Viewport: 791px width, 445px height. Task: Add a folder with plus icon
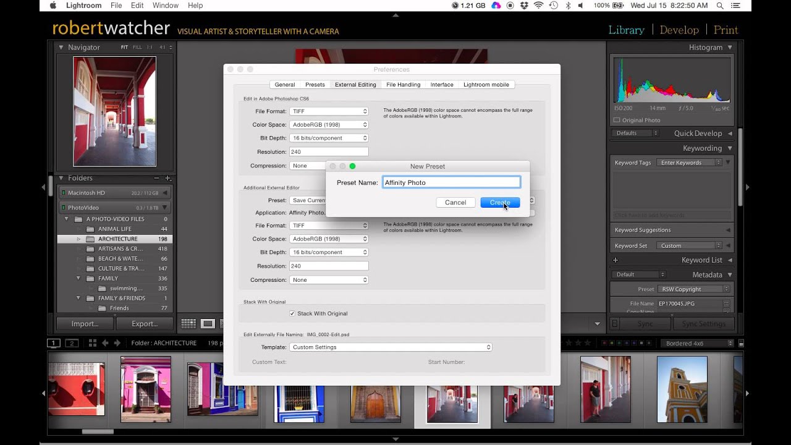click(x=167, y=178)
